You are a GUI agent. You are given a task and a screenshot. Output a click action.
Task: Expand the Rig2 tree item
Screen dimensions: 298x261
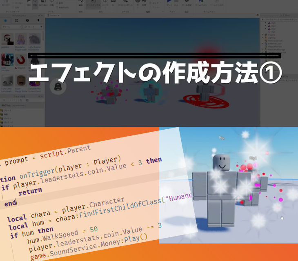tap(265, 26)
